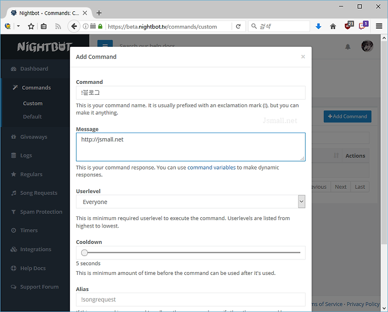Click the Alias input field
This screenshot has width=388, height=312.
click(191, 300)
